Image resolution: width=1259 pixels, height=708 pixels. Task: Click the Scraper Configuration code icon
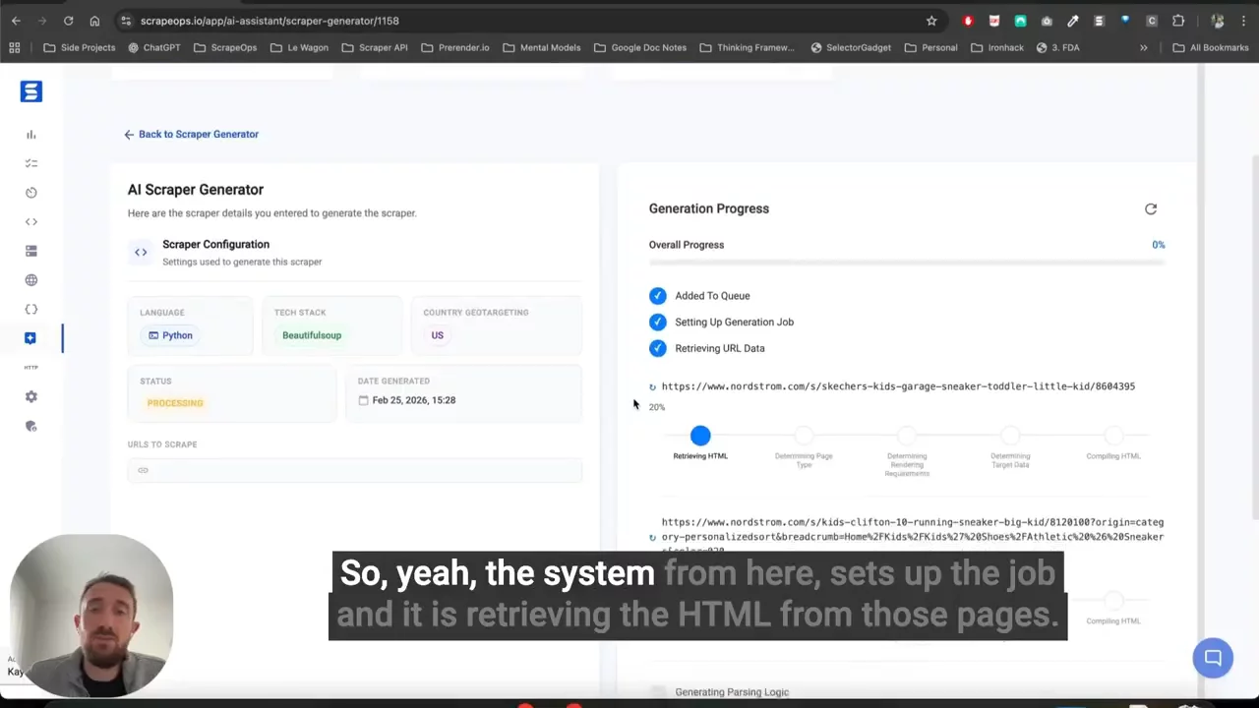[141, 253]
